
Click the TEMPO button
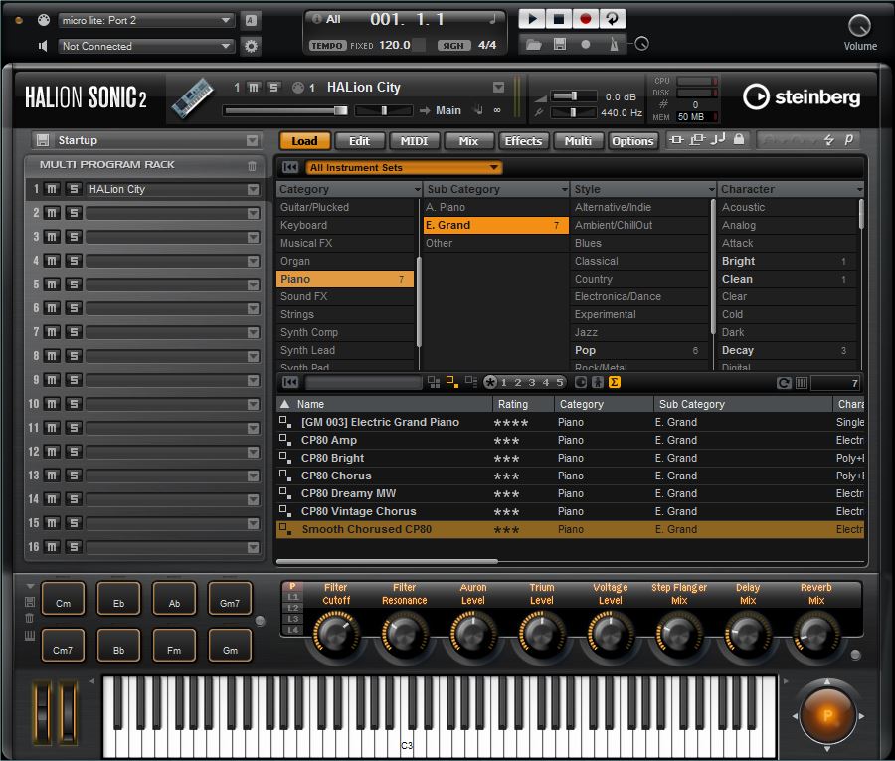pyautogui.click(x=327, y=45)
